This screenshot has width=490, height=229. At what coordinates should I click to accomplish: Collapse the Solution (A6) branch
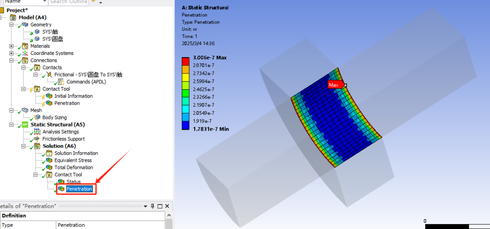point(24,146)
